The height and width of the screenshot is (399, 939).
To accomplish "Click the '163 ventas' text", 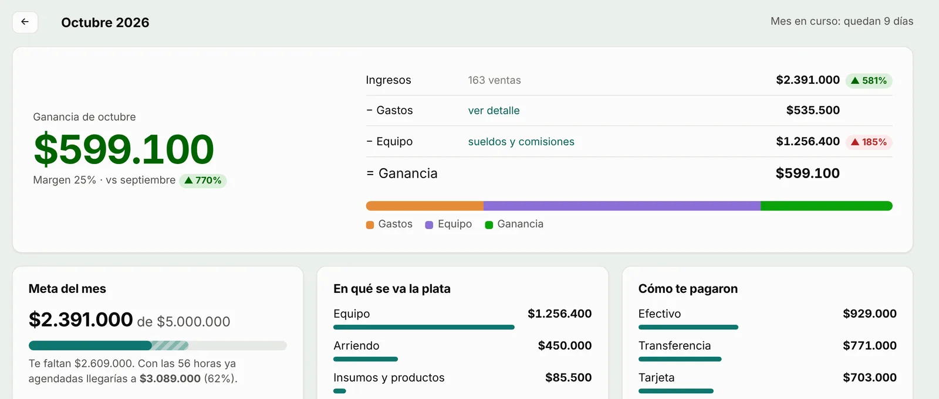I will coord(494,80).
